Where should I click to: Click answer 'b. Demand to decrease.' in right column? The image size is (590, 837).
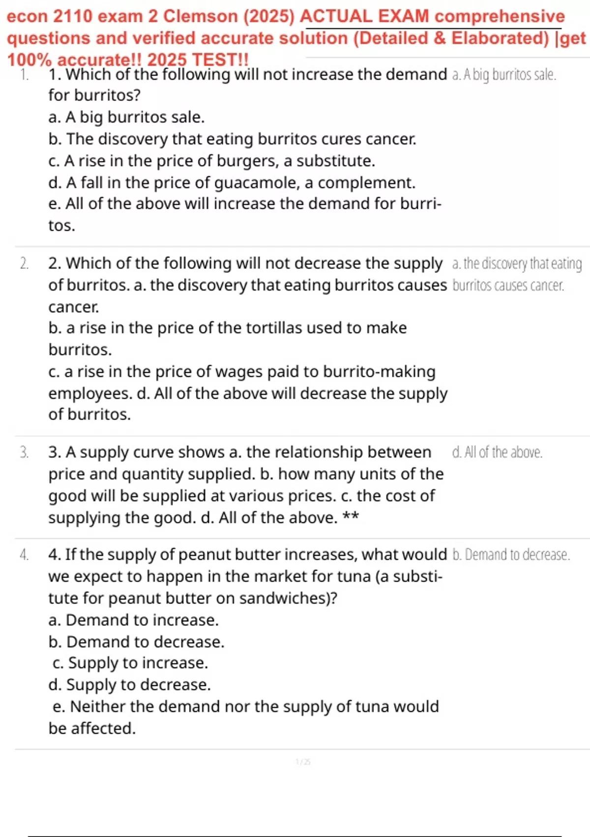pyautogui.click(x=511, y=554)
